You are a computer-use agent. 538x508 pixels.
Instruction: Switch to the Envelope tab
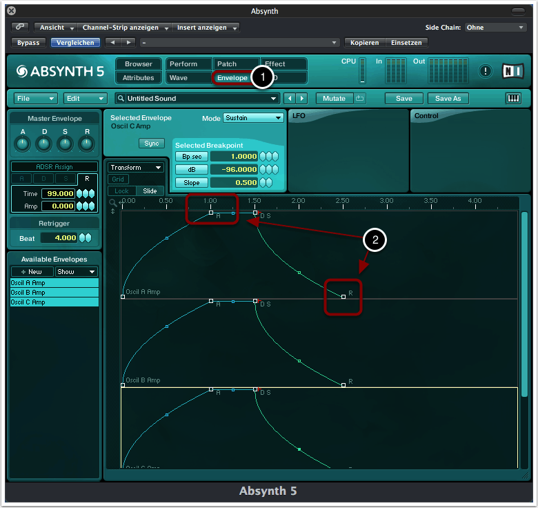tap(232, 78)
